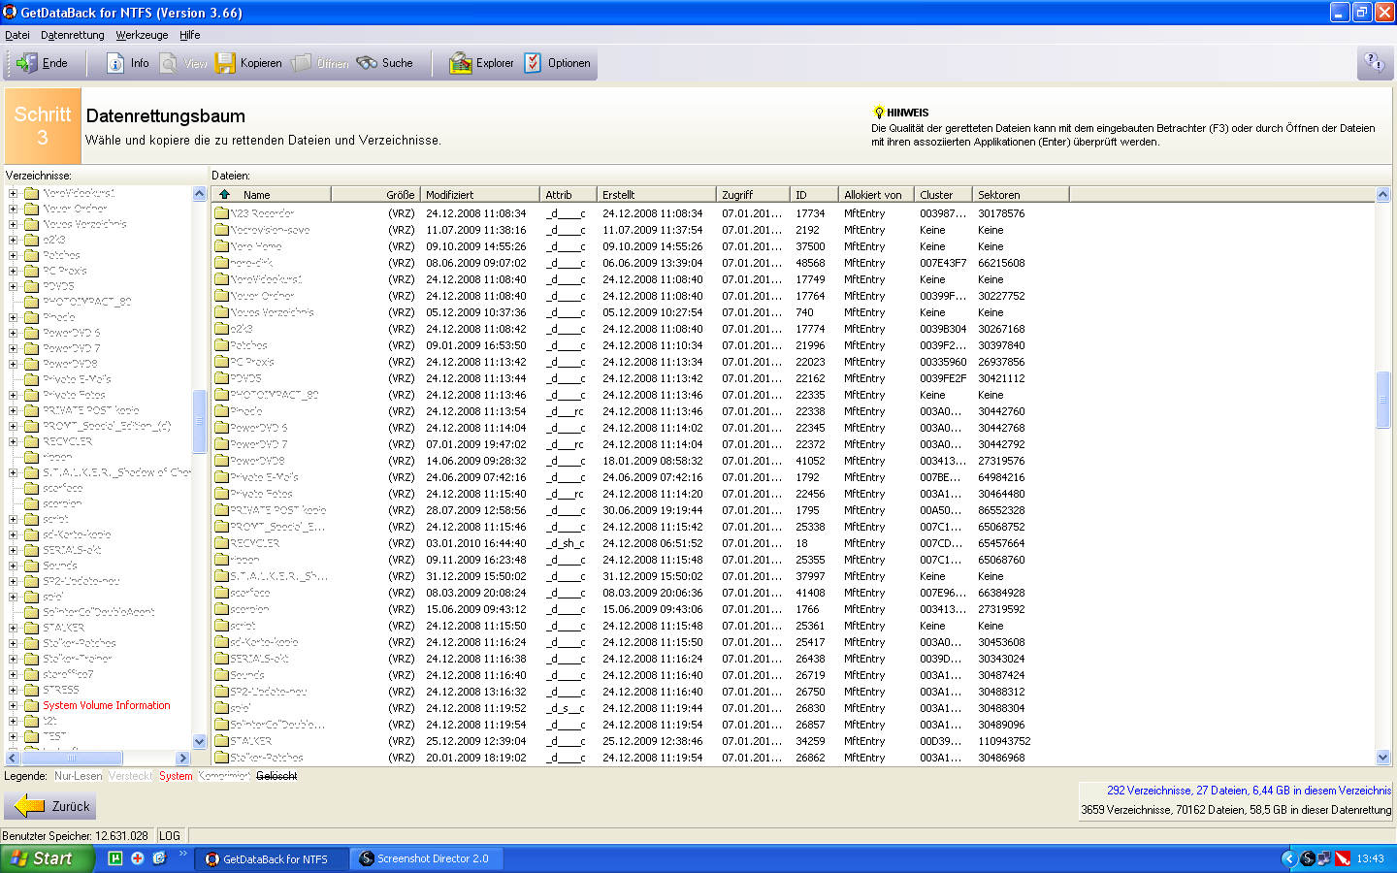Click file list scroll-up arrow
Viewport: 1397px width, 873px height.
(1383, 194)
